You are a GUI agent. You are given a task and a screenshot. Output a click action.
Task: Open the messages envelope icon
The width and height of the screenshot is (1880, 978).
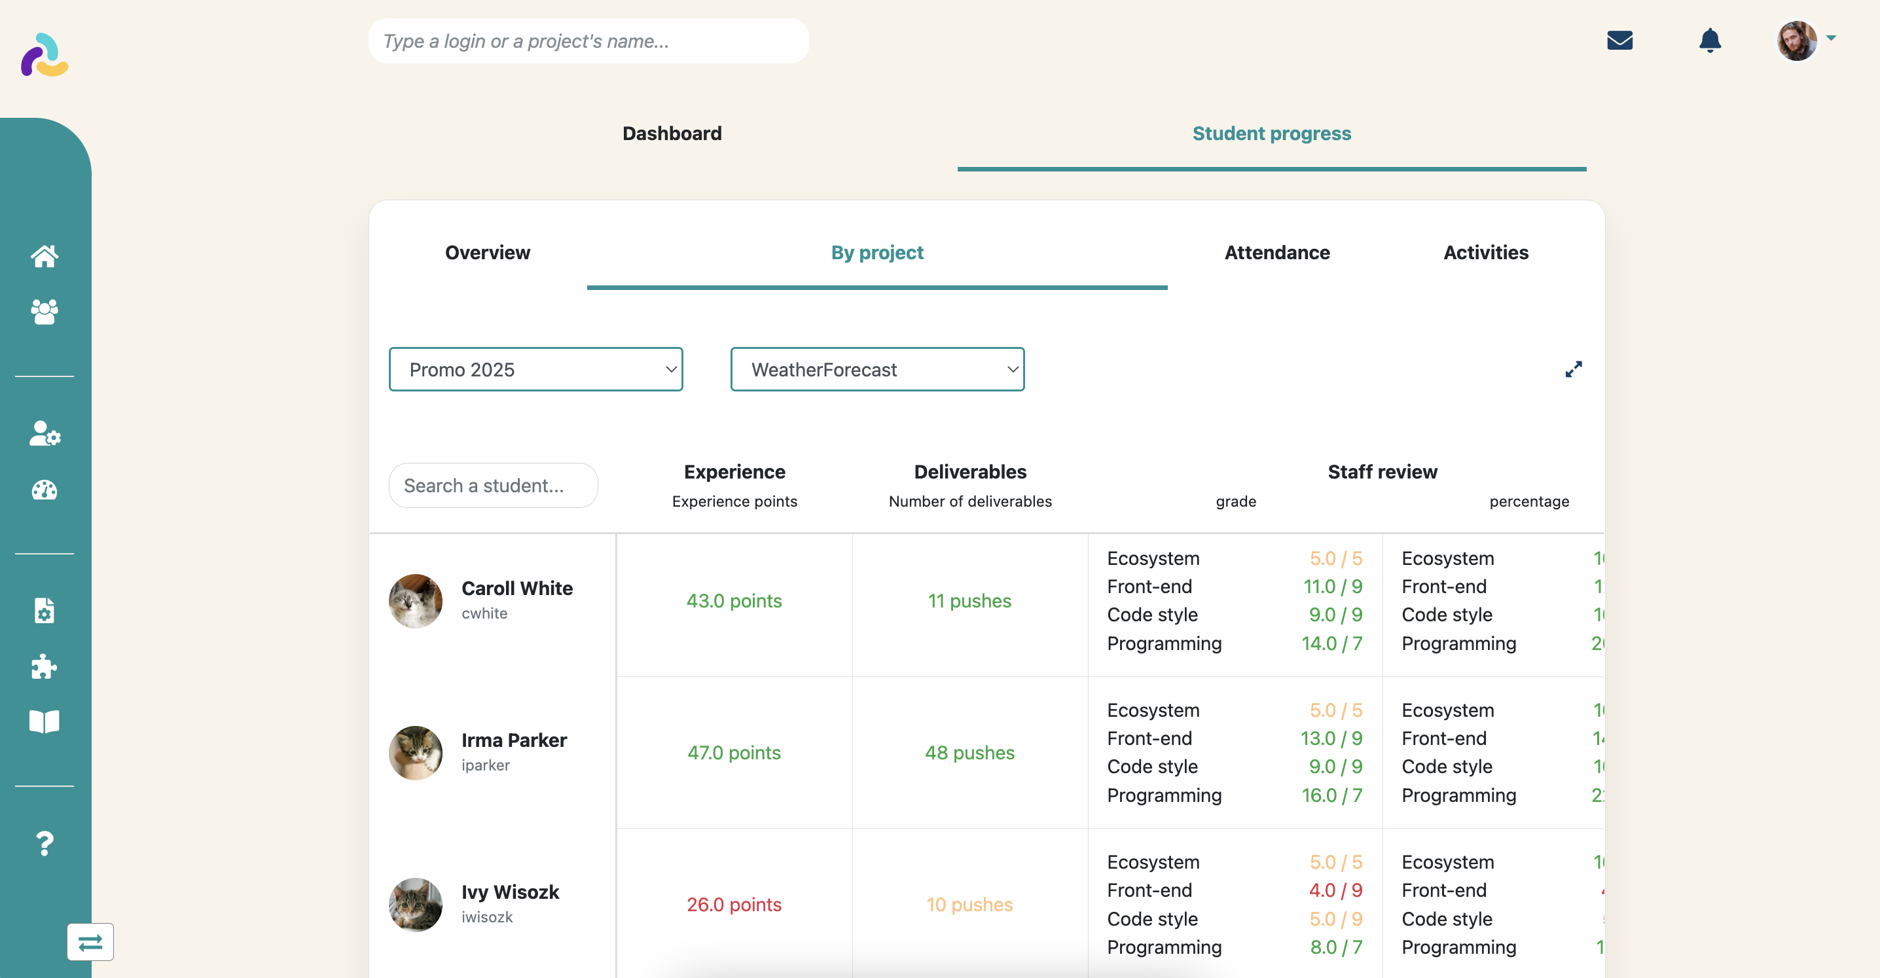[x=1619, y=40]
